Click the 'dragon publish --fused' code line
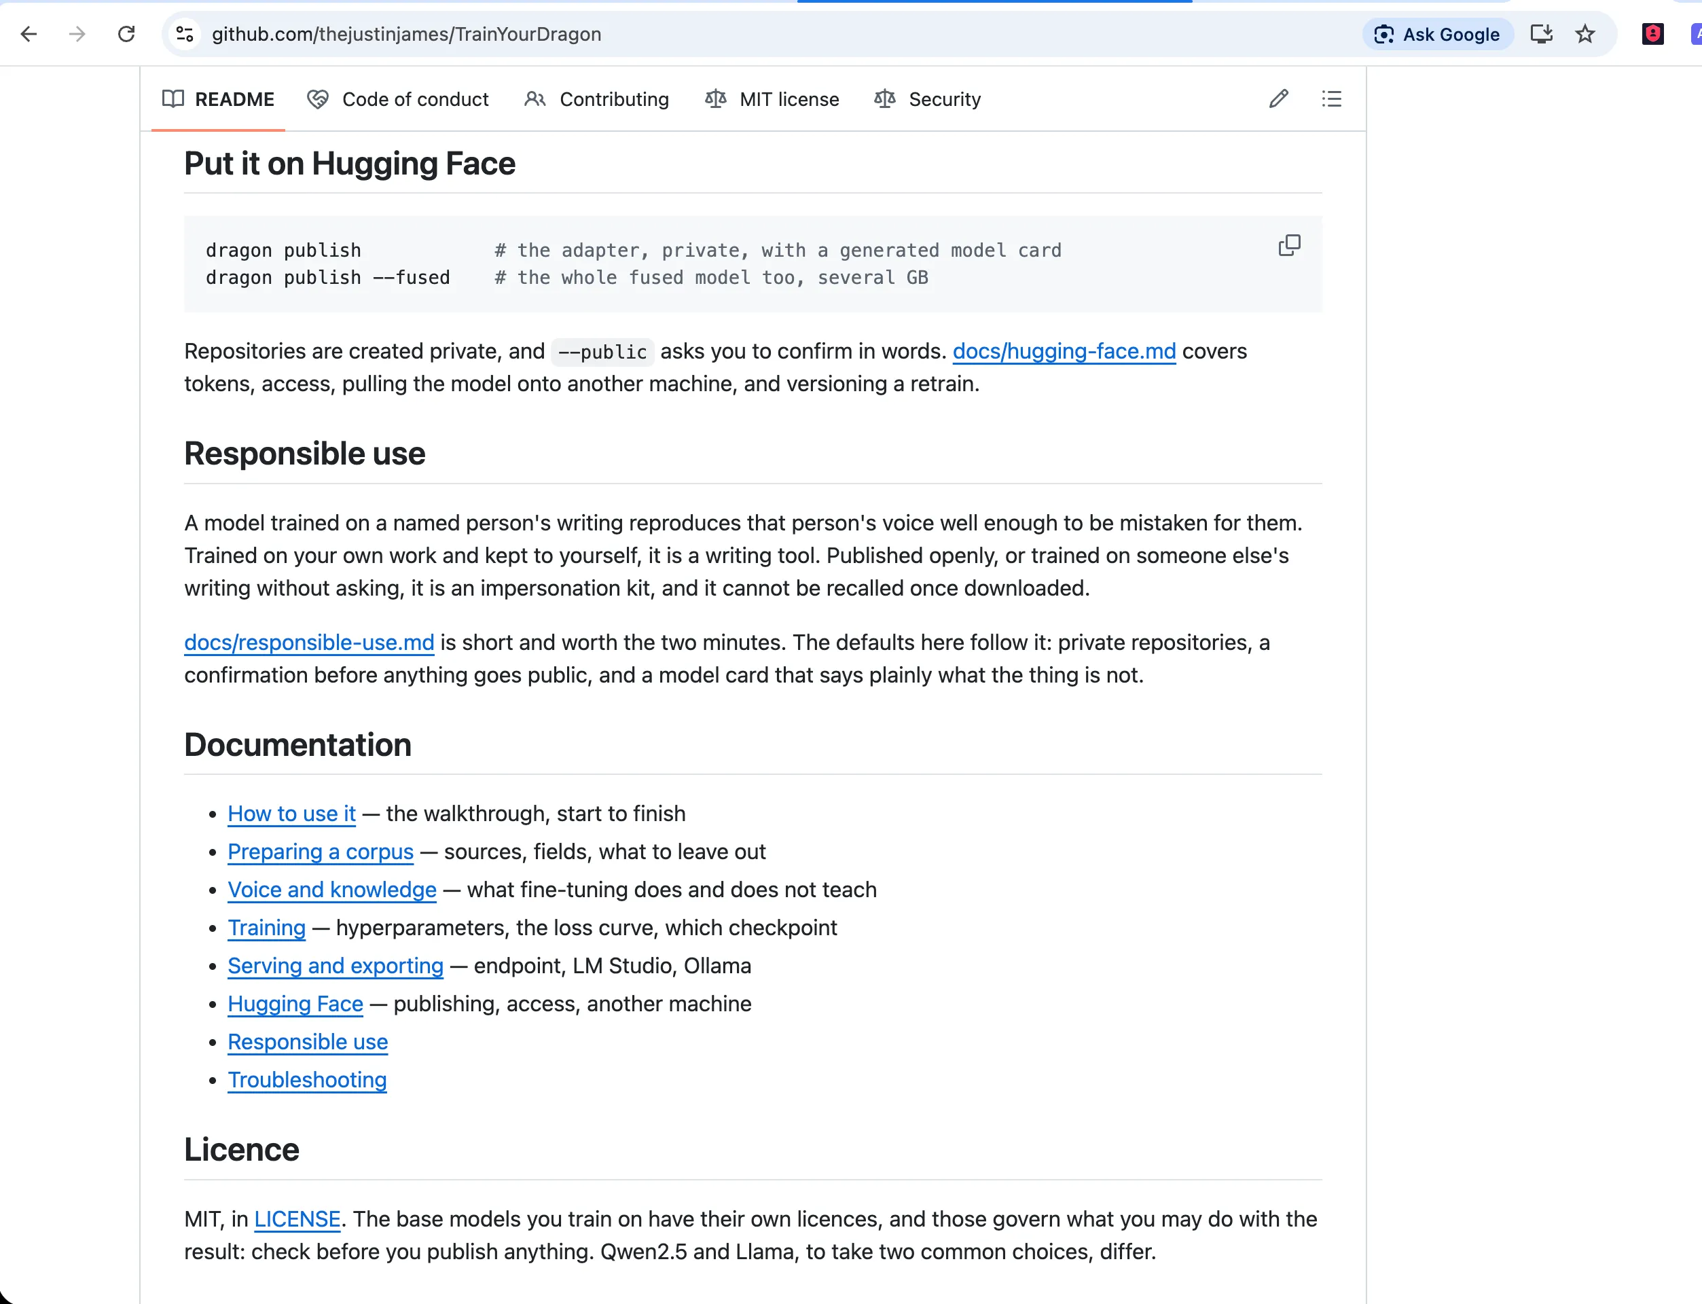Viewport: 1702px width, 1304px height. [x=328, y=278]
